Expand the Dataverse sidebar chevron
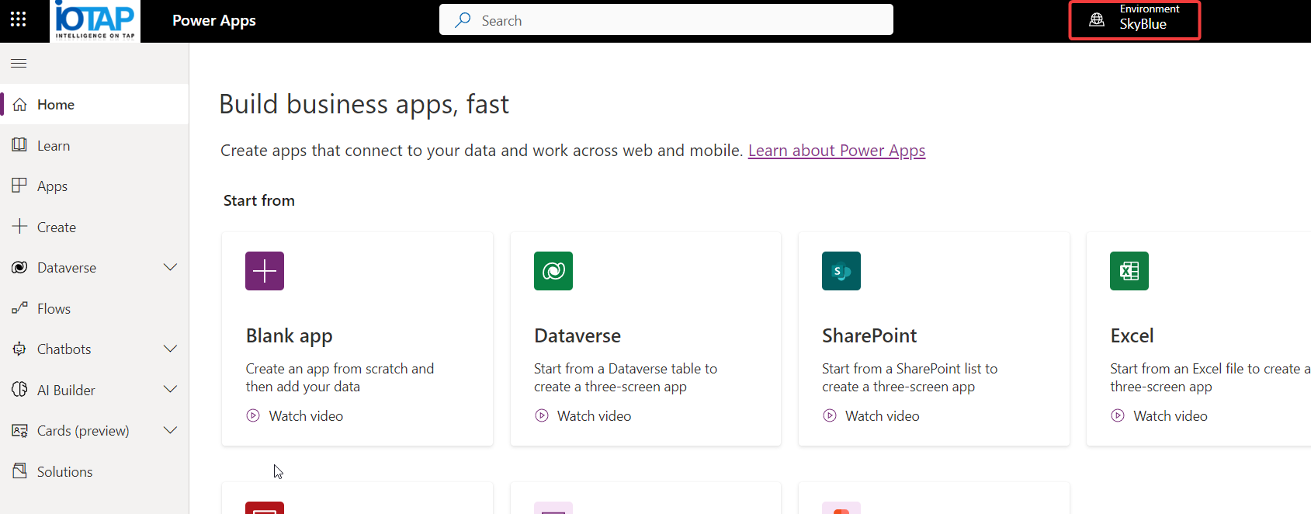This screenshot has height=514, width=1311. 171,267
